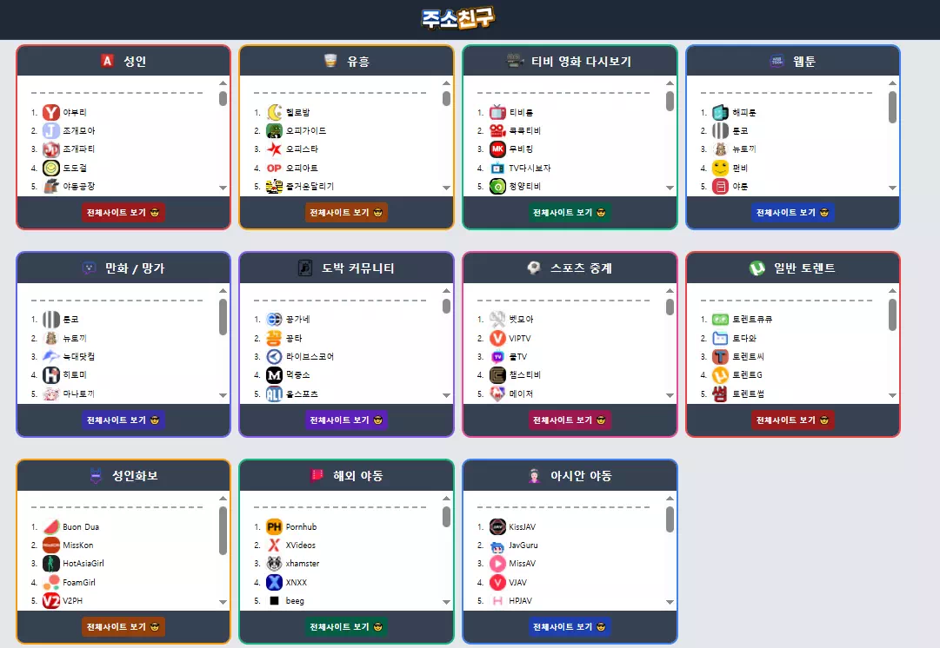
Task: Click the VIPTV orange V icon
Action: pos(497,339)
